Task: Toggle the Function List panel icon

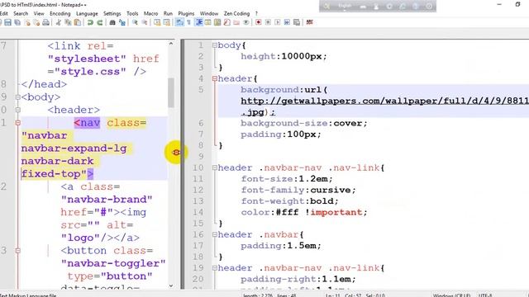Action: 226,22
